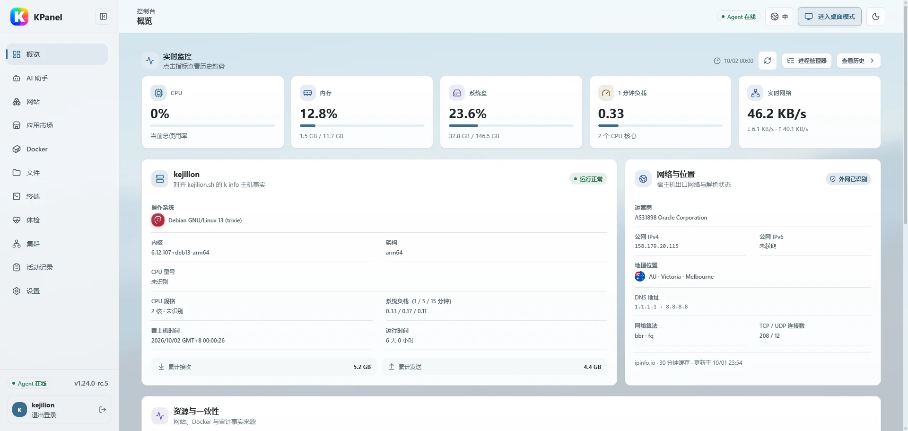Open Docker page from sidebar
The width and height of the screenshot is (908, 431).
click(x=57, y=149)
